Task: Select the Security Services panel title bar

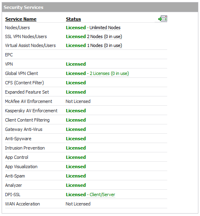Action: tap(100, 7)
